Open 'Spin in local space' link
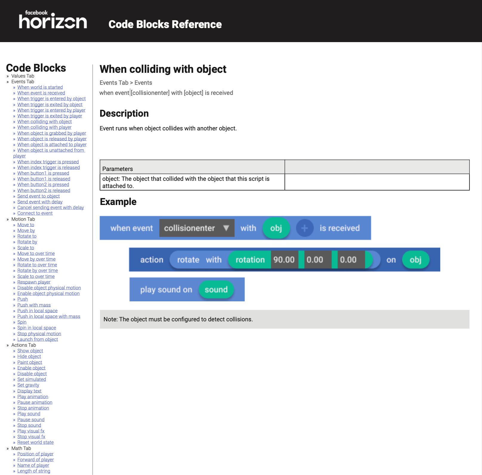 [x=37, y=328]
